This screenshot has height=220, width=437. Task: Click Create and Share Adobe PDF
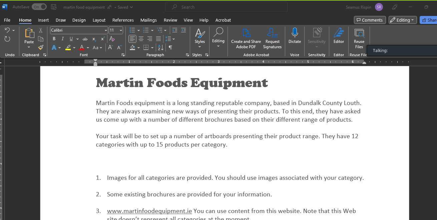coord(246,38)
